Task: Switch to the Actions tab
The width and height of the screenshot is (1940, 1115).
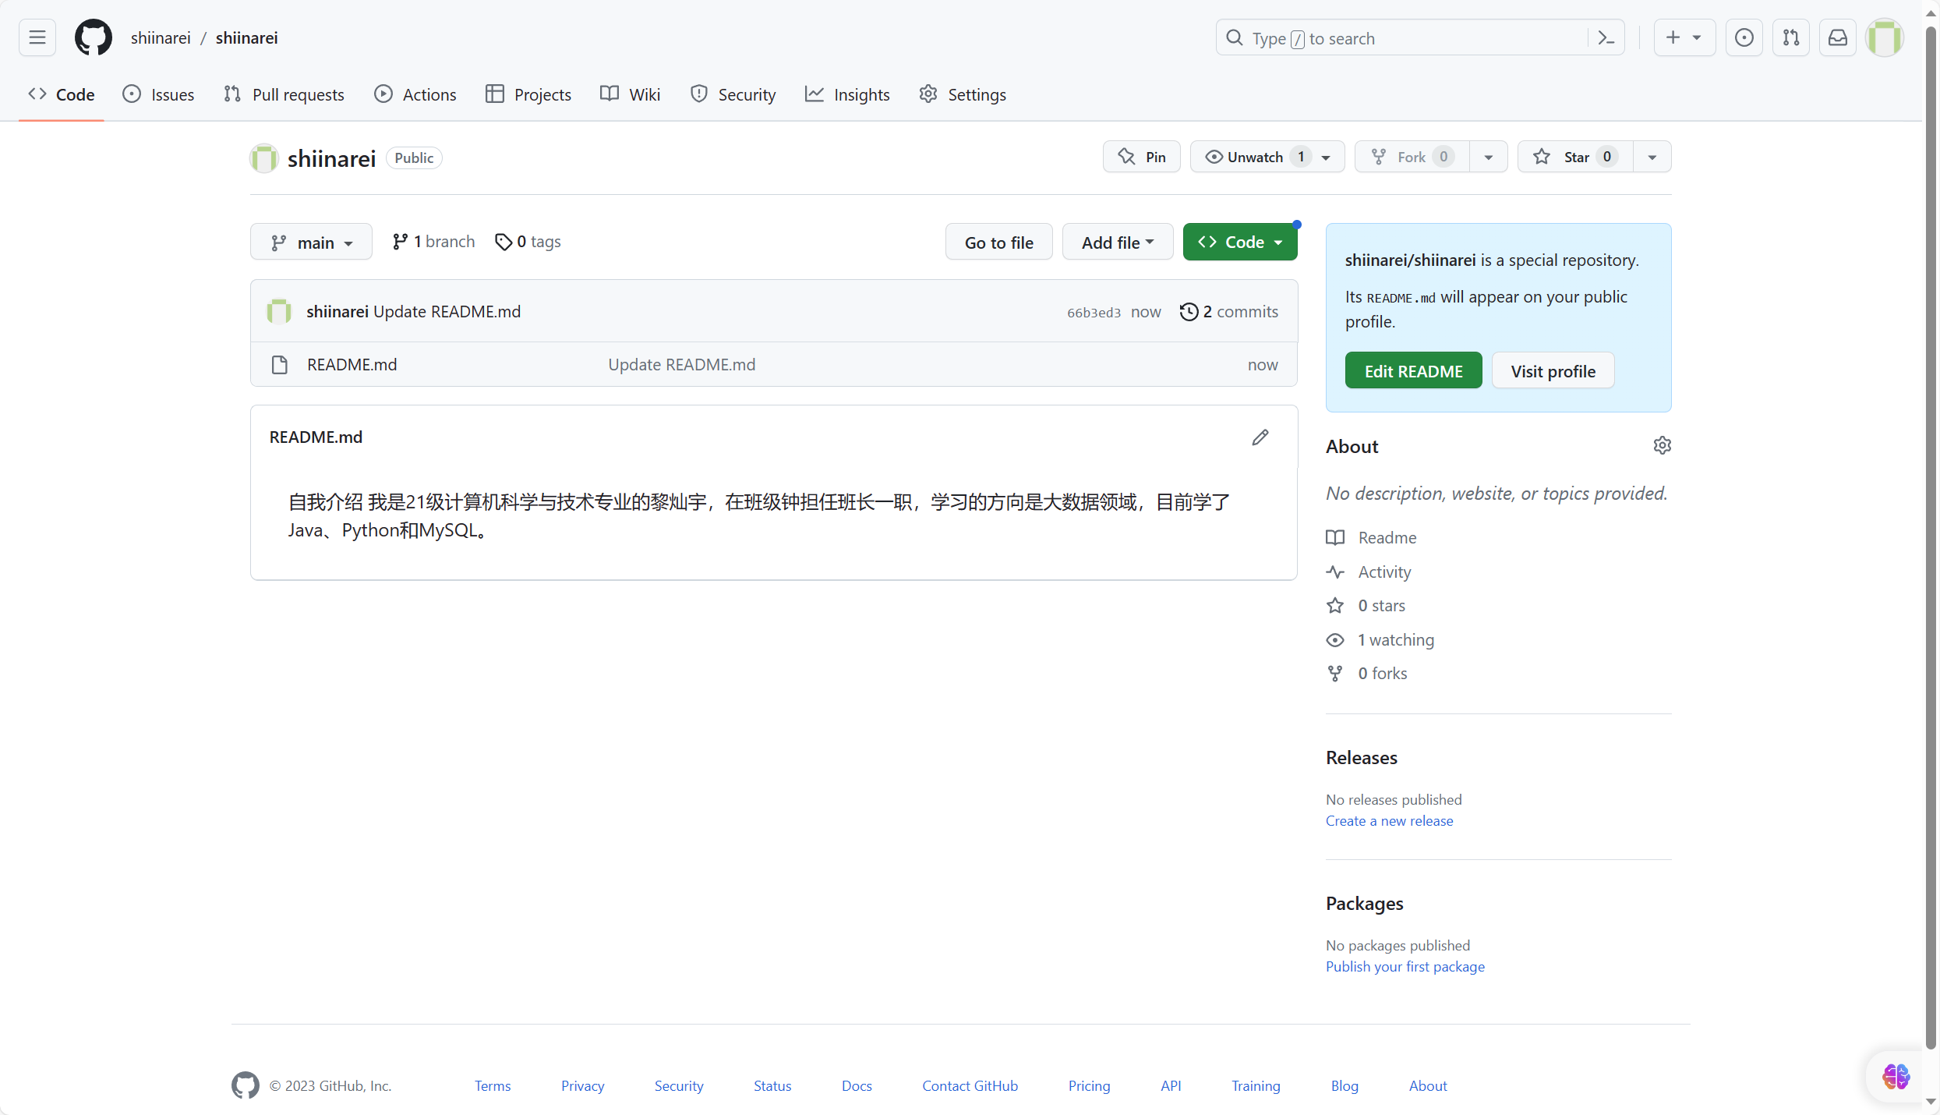Action: pyautogui.click(x=415, y=94)
